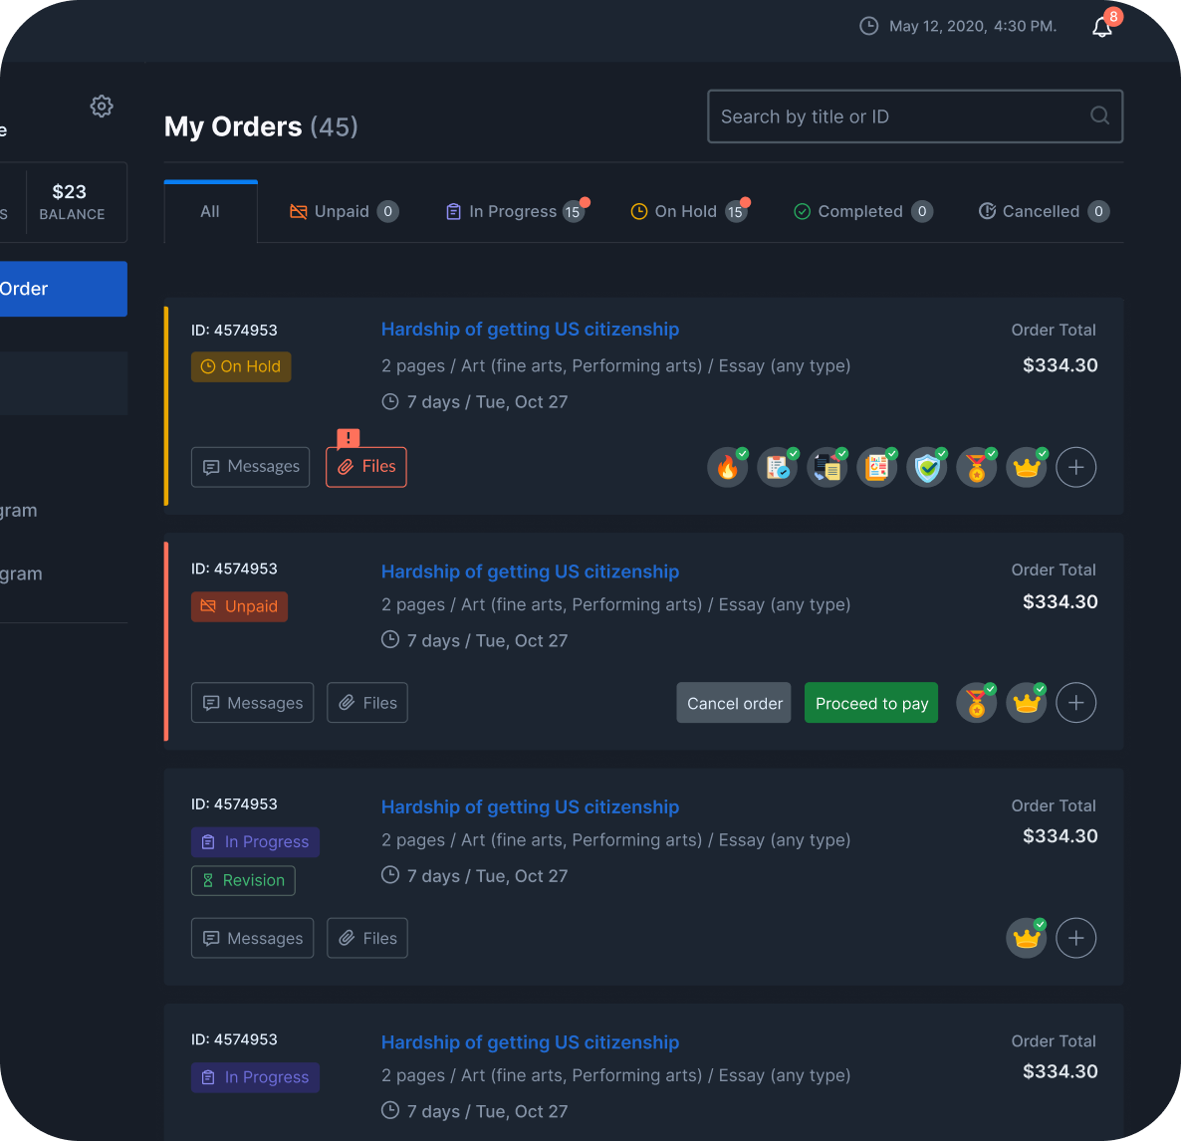Click the medal icon on the Unpaid order
Screen dimensions: 1181x1141
[x=977, y=703]
